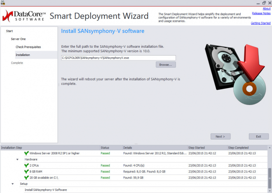Image resolution: width=272 pixels, height=193 pixels.
Task: Click green check icon next to 2 CPUs
Action: pyautogui.click(x=26, y=165)
